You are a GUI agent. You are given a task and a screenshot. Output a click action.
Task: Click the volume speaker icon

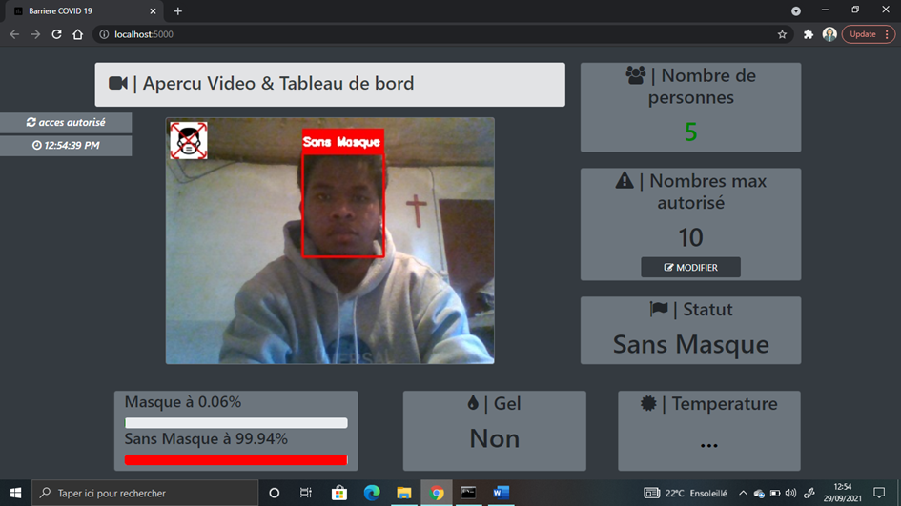point(790,493)
